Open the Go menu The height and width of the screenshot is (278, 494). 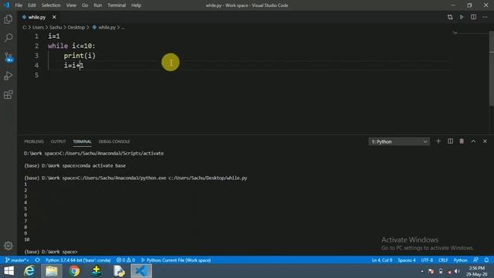pyautogui.click(x=85, y=5)
